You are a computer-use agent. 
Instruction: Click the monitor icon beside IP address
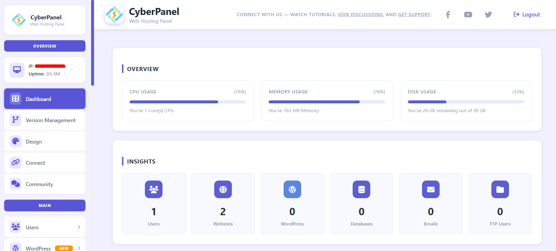tap(17, 70)
